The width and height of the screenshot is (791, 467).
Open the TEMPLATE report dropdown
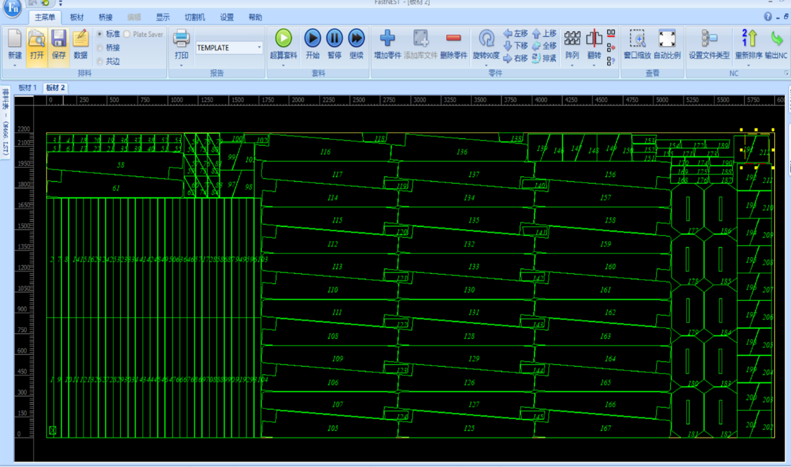[x=259, y=47]
